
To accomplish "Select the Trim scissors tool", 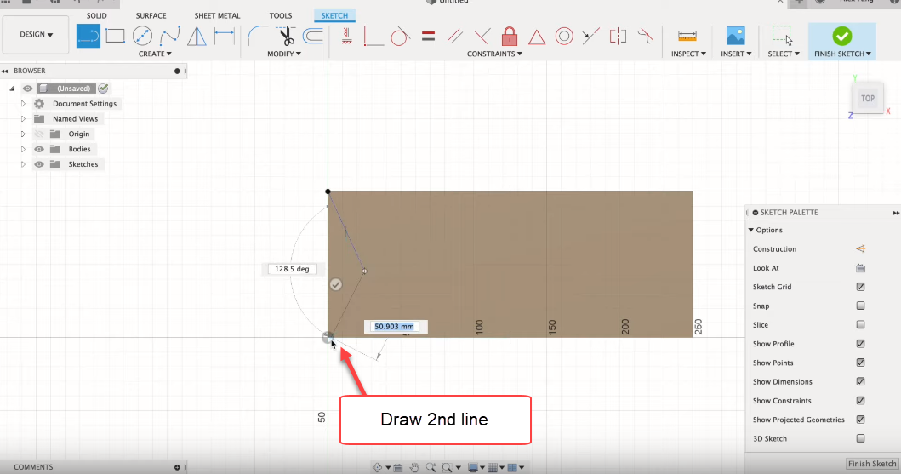I will coord(286,37).
